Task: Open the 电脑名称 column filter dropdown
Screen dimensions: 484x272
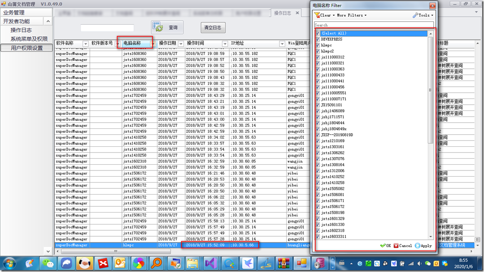Action: point(152,44)
